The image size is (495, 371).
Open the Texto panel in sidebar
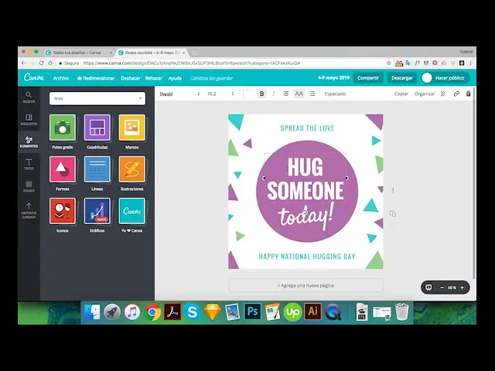tap(29, 164)
